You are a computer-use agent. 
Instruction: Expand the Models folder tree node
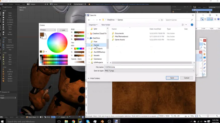[x=89, y=55]
